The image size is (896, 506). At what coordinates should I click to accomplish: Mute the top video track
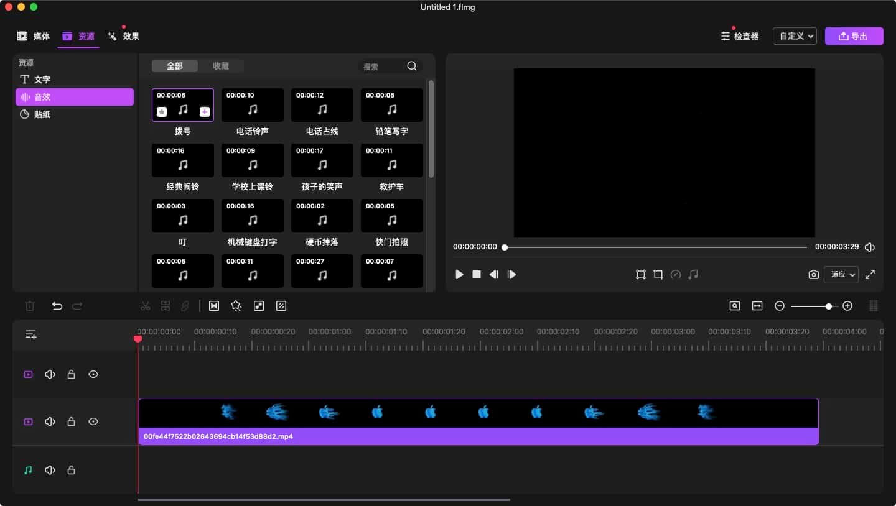point(50,374)
